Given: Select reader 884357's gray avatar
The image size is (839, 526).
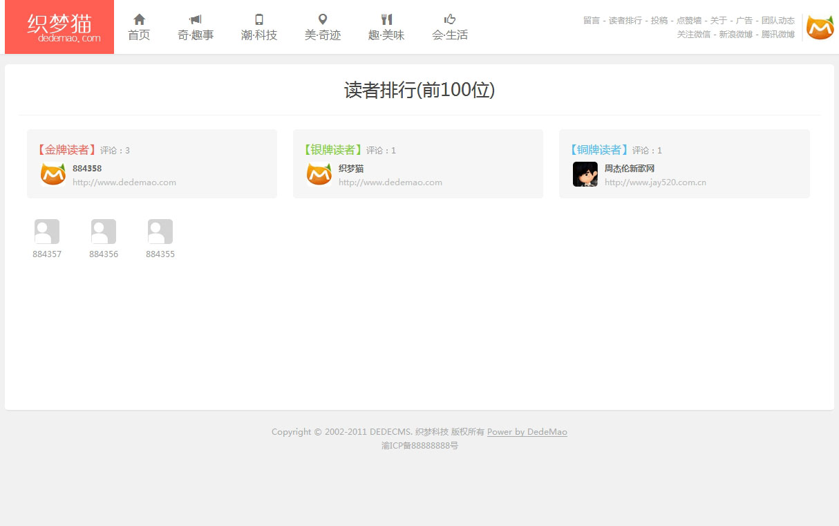Looking at the screenshot, I should click(x=47, y=232).
